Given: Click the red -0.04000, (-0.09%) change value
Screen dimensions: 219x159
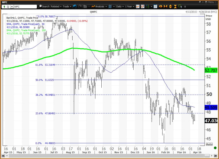Looking at the screenshot, I should [x=77, y=21].
